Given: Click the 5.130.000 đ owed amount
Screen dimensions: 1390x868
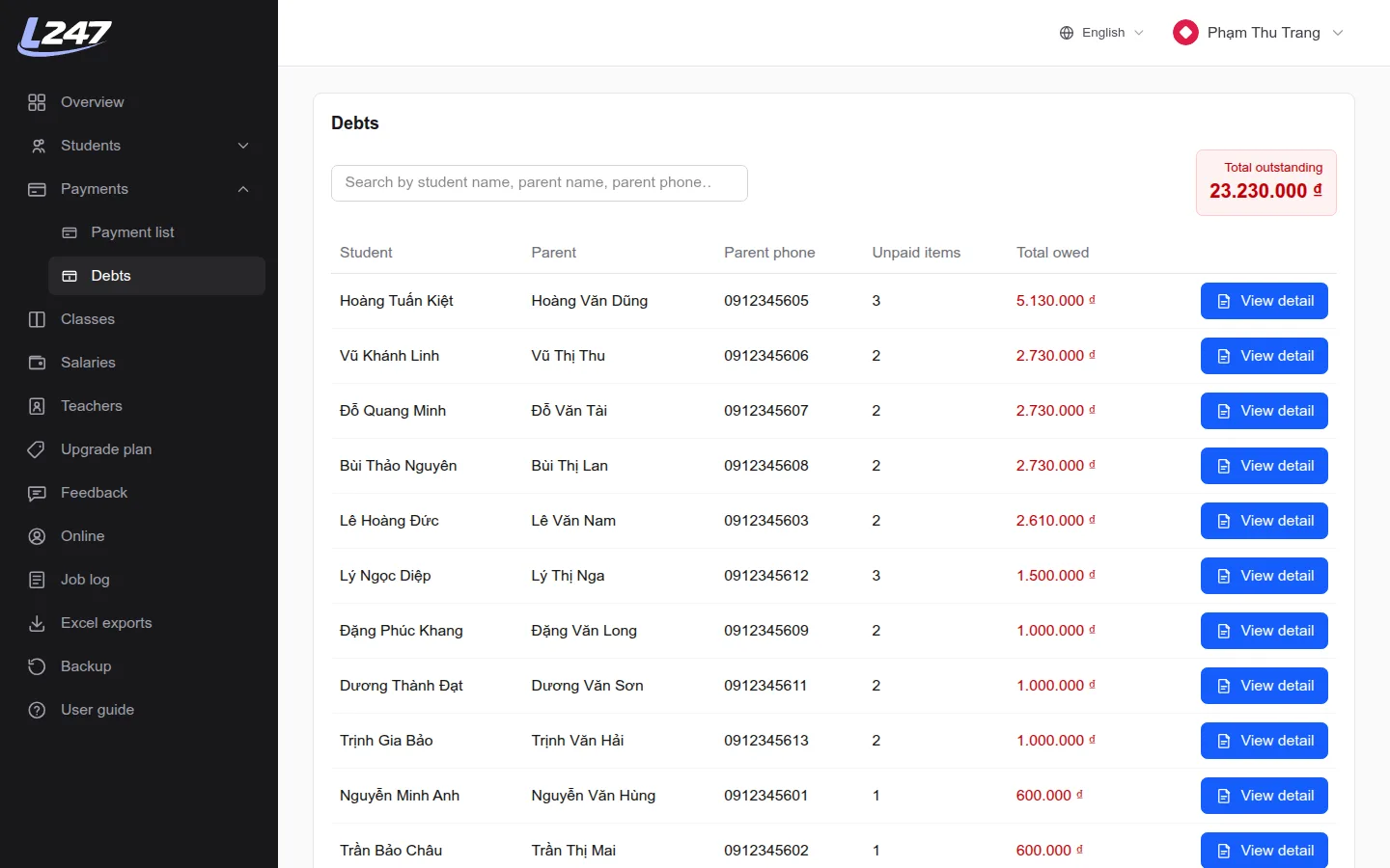Looking at the screenshot, I should [1055, 301].
